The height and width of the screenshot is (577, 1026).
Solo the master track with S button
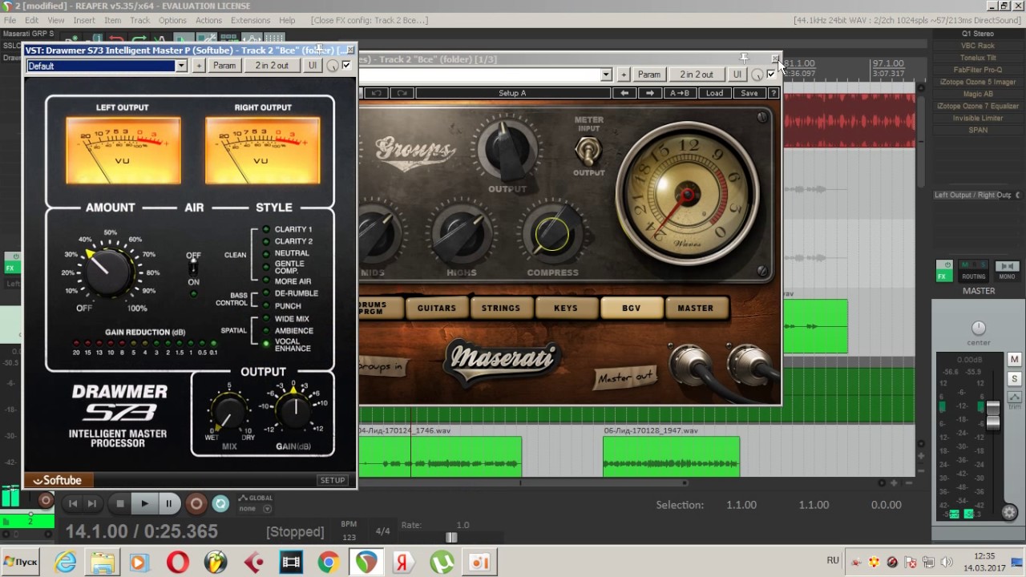click(1014, 379)
